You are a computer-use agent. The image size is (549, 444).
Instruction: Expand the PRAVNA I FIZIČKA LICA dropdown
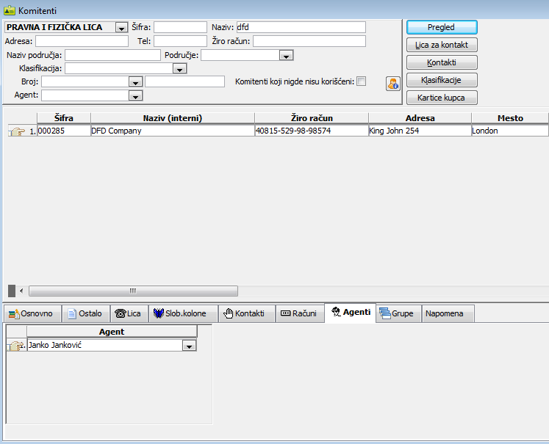[x=121, y=28]
